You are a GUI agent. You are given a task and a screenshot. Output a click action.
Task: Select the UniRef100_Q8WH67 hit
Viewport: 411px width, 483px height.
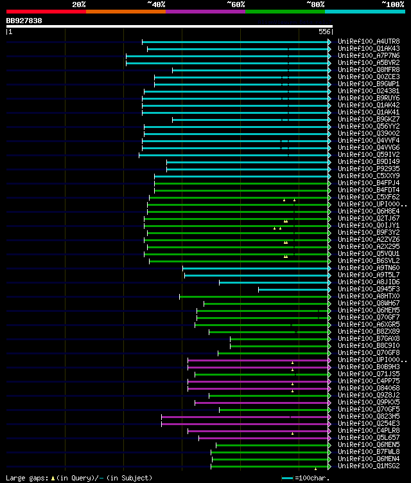(369, 304)
